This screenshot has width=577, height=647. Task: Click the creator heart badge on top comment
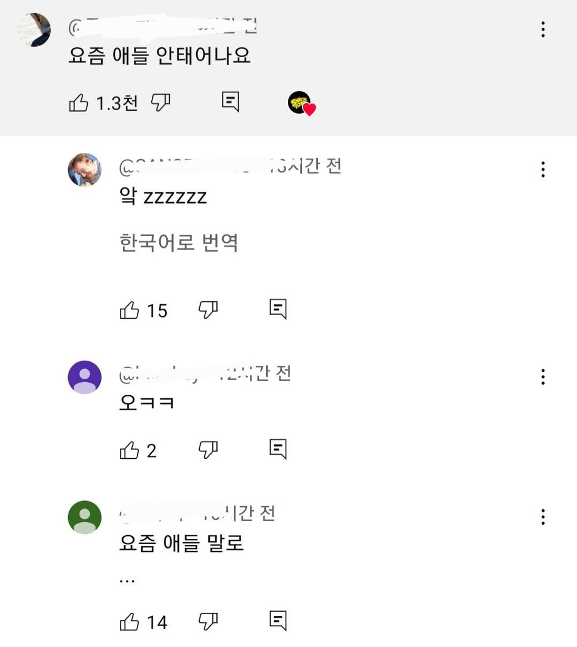(301, 103)
